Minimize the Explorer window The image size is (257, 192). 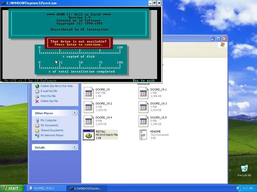(x=213, y=39)
